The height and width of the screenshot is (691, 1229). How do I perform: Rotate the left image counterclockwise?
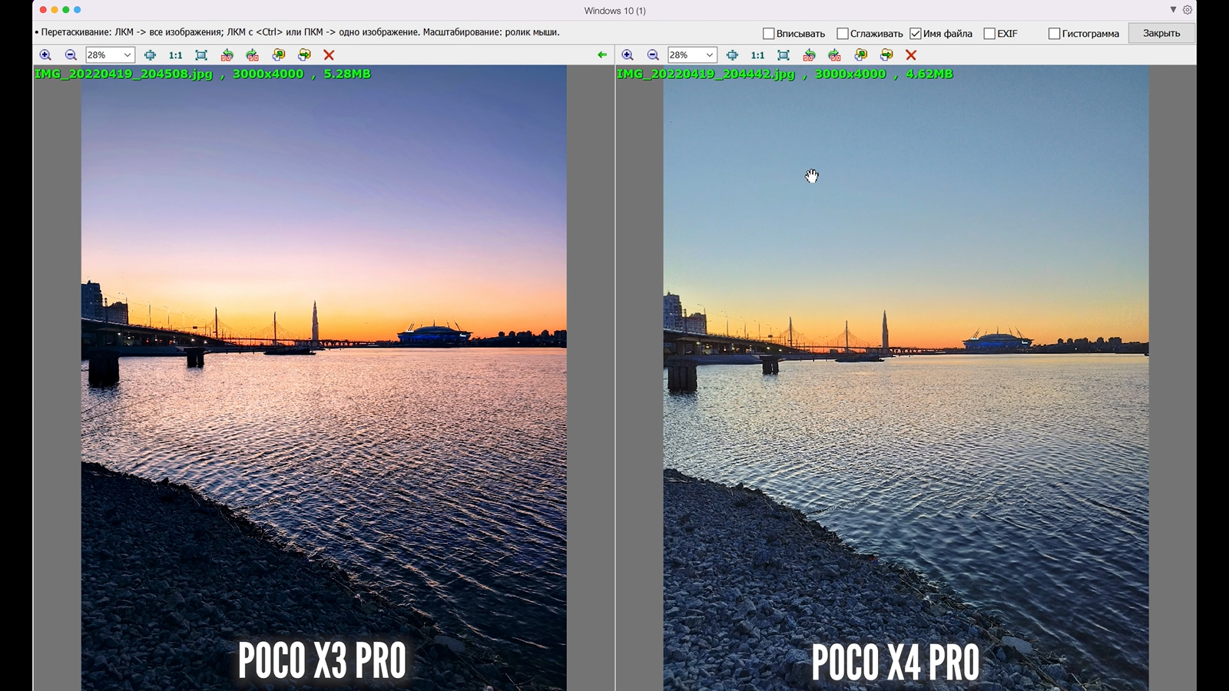click(227, 55)
